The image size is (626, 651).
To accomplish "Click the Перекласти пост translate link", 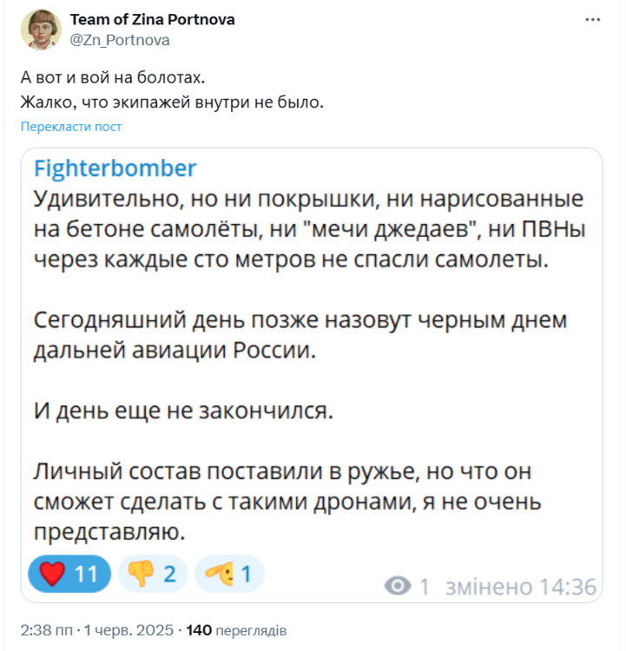I will 71,127.
